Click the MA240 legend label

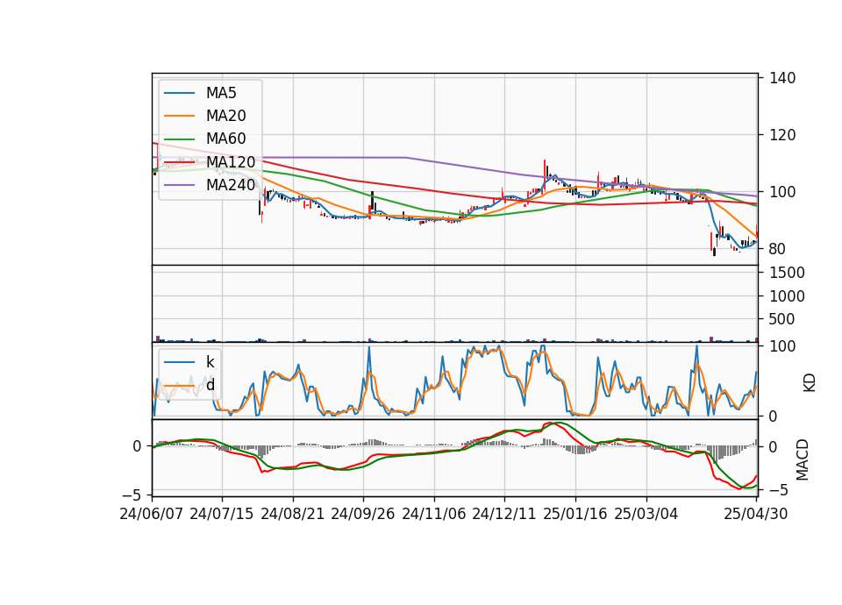231,185
